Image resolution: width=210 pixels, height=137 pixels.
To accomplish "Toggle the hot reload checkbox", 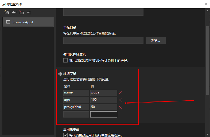I will [x=65, y=135].
